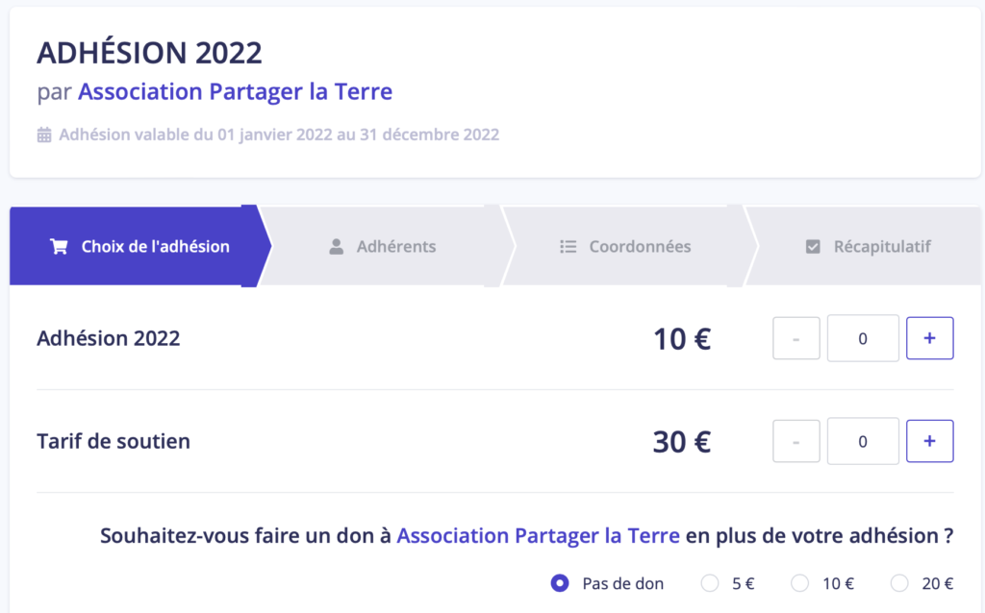985x613 pixels.
Task: Choose the 20 € donation radio button
Action: tap(899, 583)
